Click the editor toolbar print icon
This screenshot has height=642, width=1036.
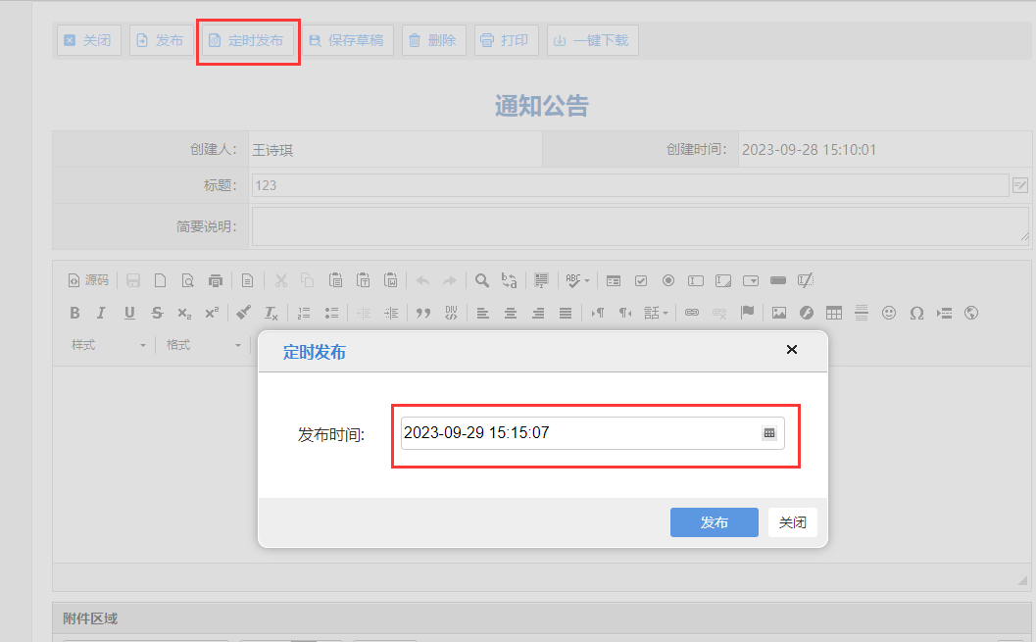tap(216, 280)
